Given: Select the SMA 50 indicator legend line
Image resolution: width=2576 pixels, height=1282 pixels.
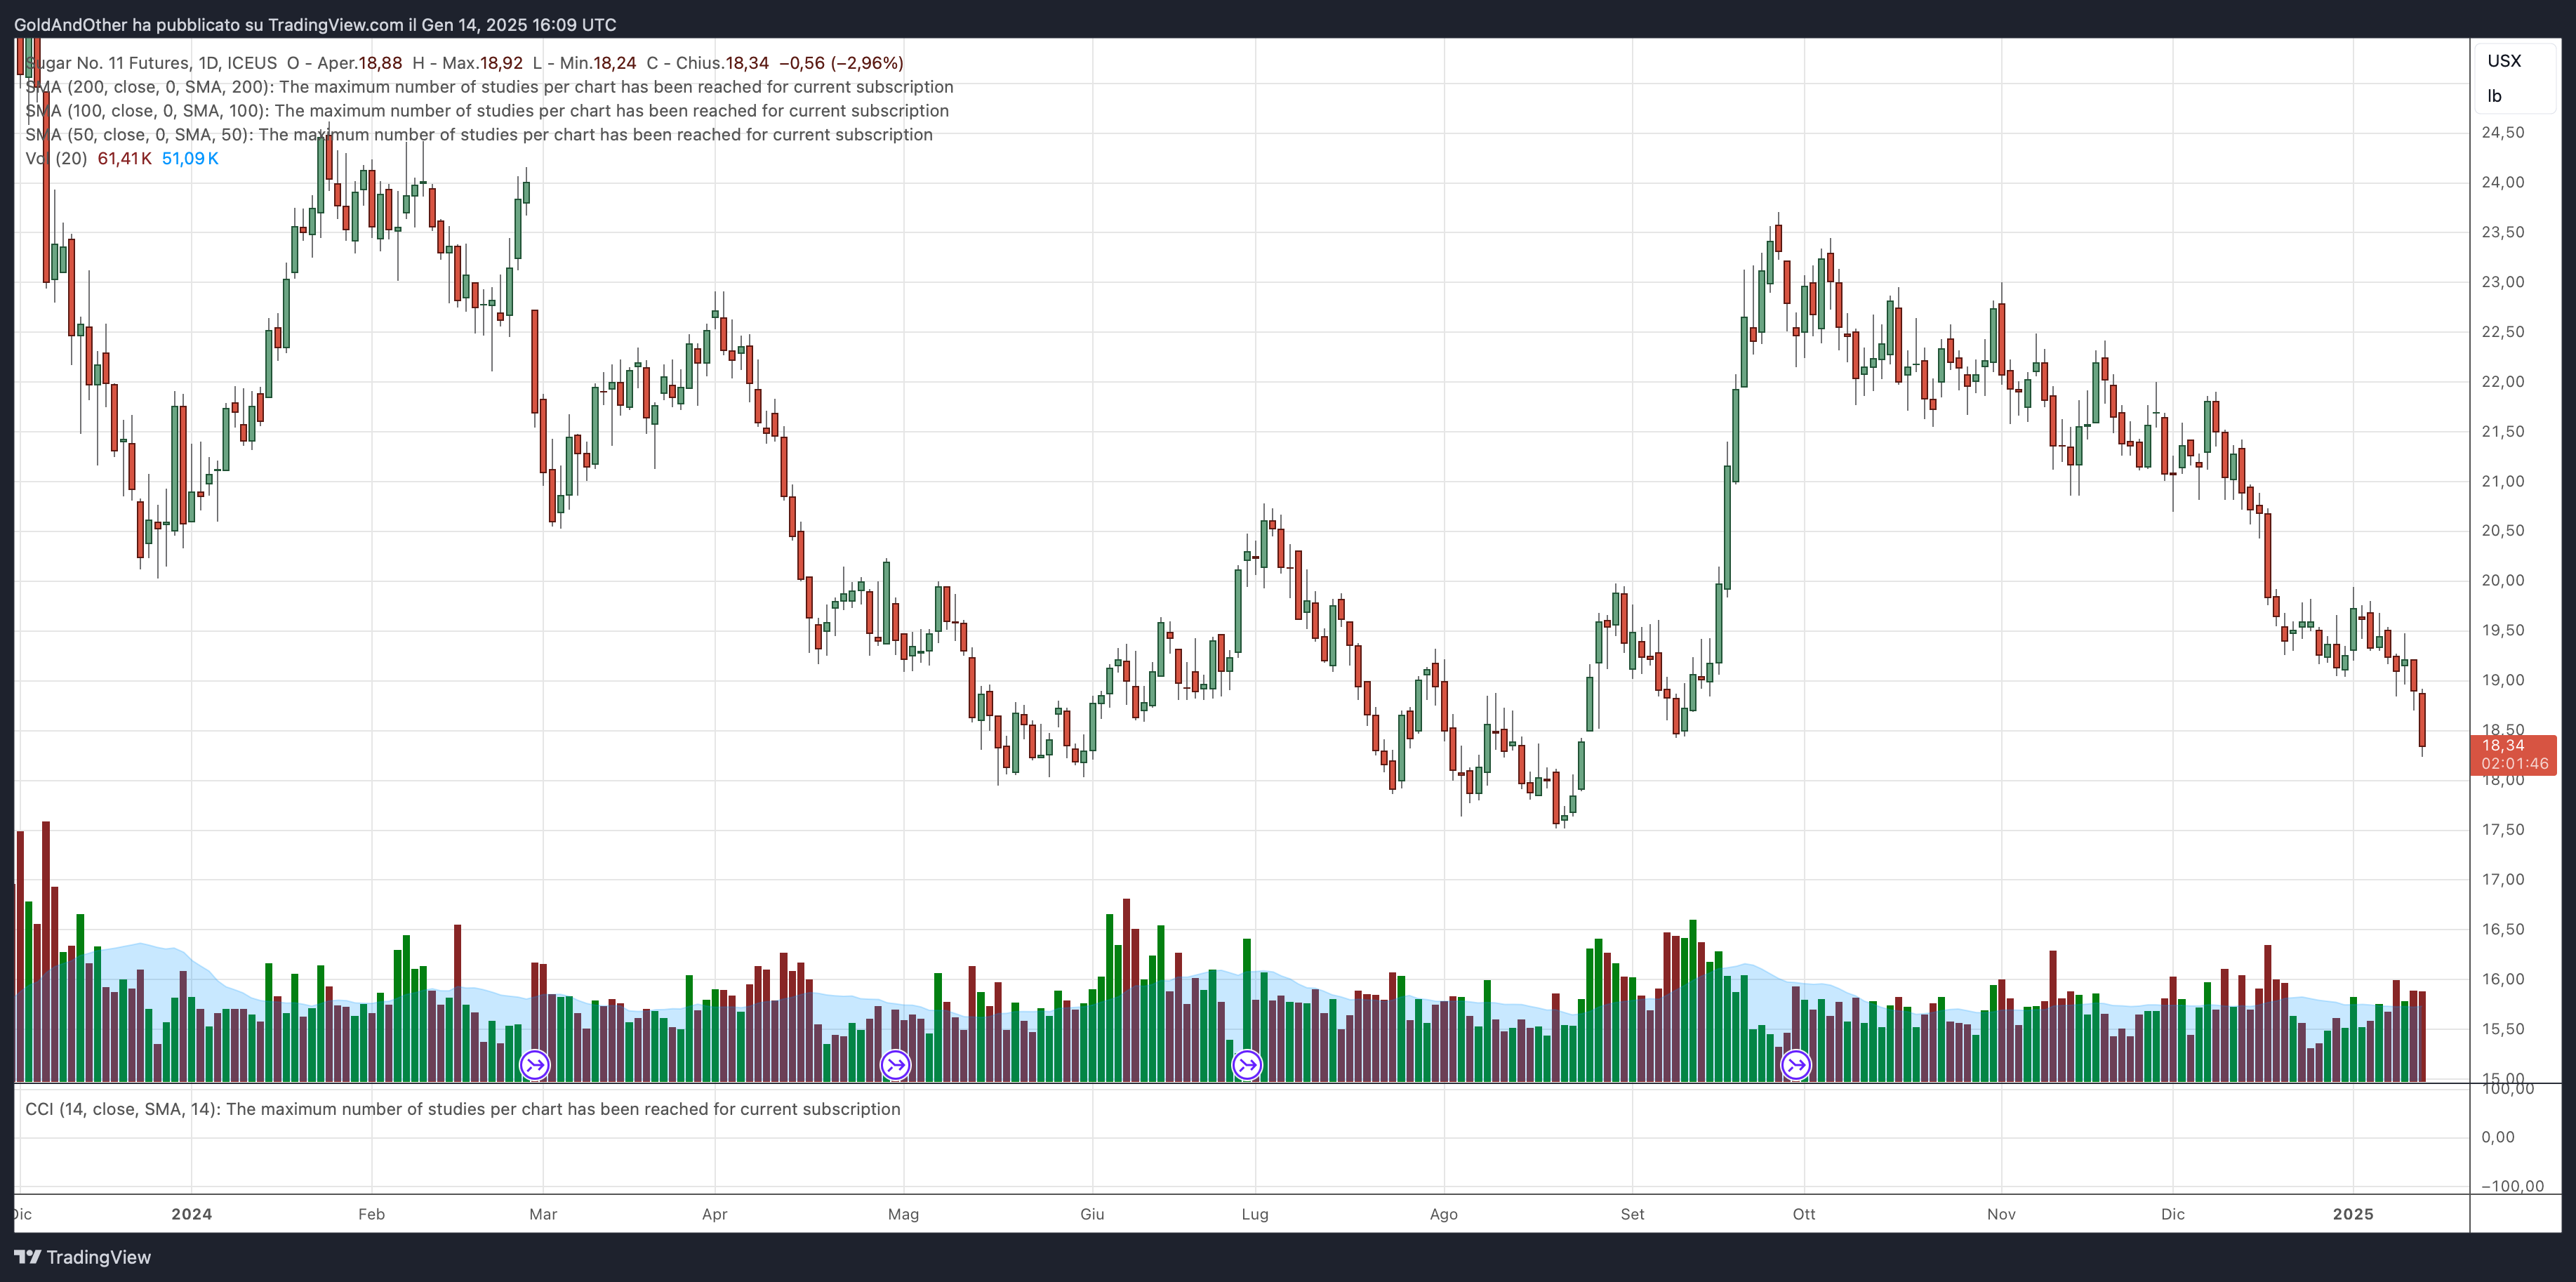Looking at the screenshot, I should (479, 135).
